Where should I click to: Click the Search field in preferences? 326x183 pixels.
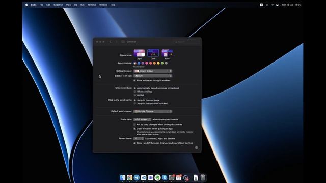click(x=186, y=42)
